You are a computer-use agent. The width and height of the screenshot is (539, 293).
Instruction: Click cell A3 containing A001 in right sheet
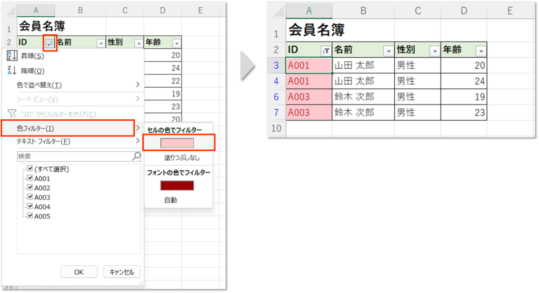coord(309,65)
